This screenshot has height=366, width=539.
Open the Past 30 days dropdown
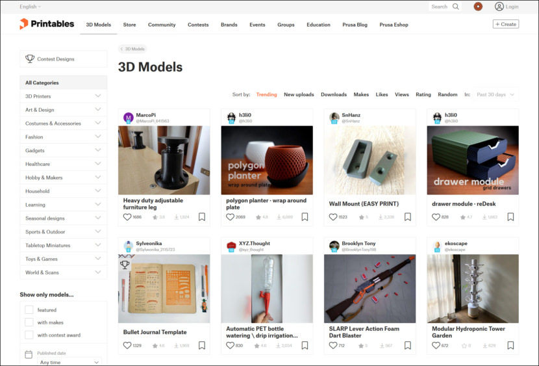(x=495, y=94)
